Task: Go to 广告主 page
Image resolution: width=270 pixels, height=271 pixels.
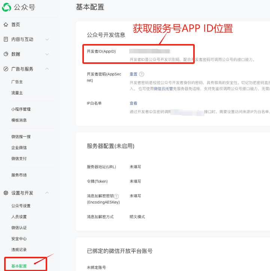Action: [17, 82]
